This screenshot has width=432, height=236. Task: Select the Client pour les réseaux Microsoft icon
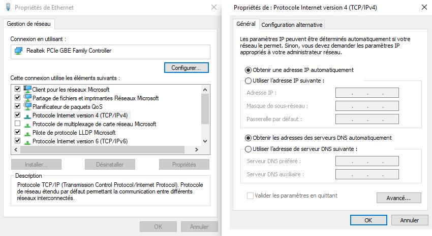click(x=27, y=89)
